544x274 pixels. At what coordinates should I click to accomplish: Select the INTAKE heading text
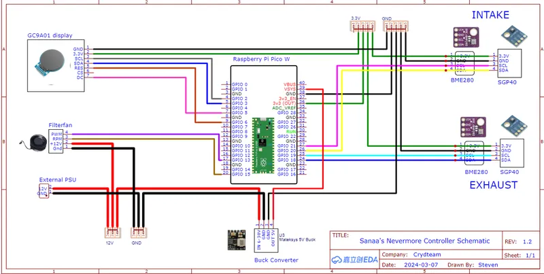pos(490,15)
